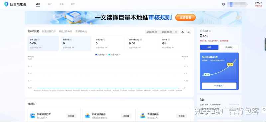Select the 点击均价(元) metric card
The height and width of the screenshot is (122, 266).
pyautogui.click(x=142, y=43)
